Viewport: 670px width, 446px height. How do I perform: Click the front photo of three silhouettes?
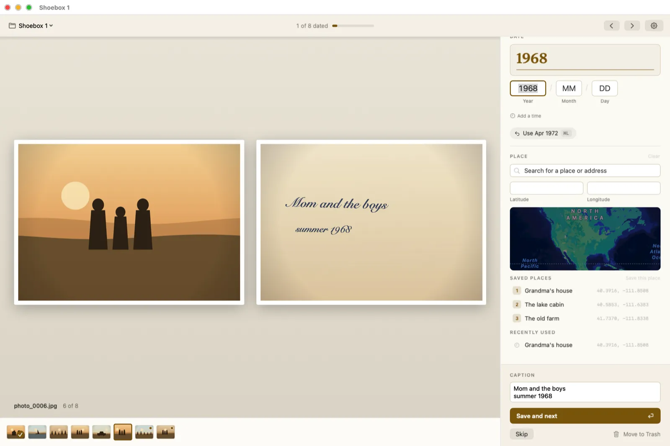(129, 222)
